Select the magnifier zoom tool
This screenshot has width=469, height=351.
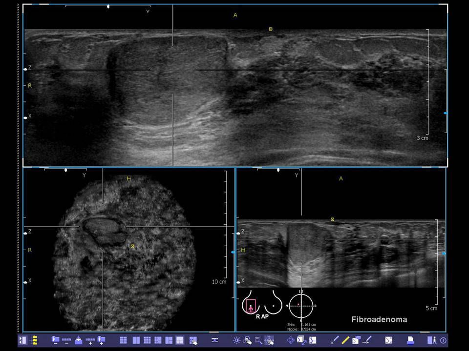coord(248,340)
